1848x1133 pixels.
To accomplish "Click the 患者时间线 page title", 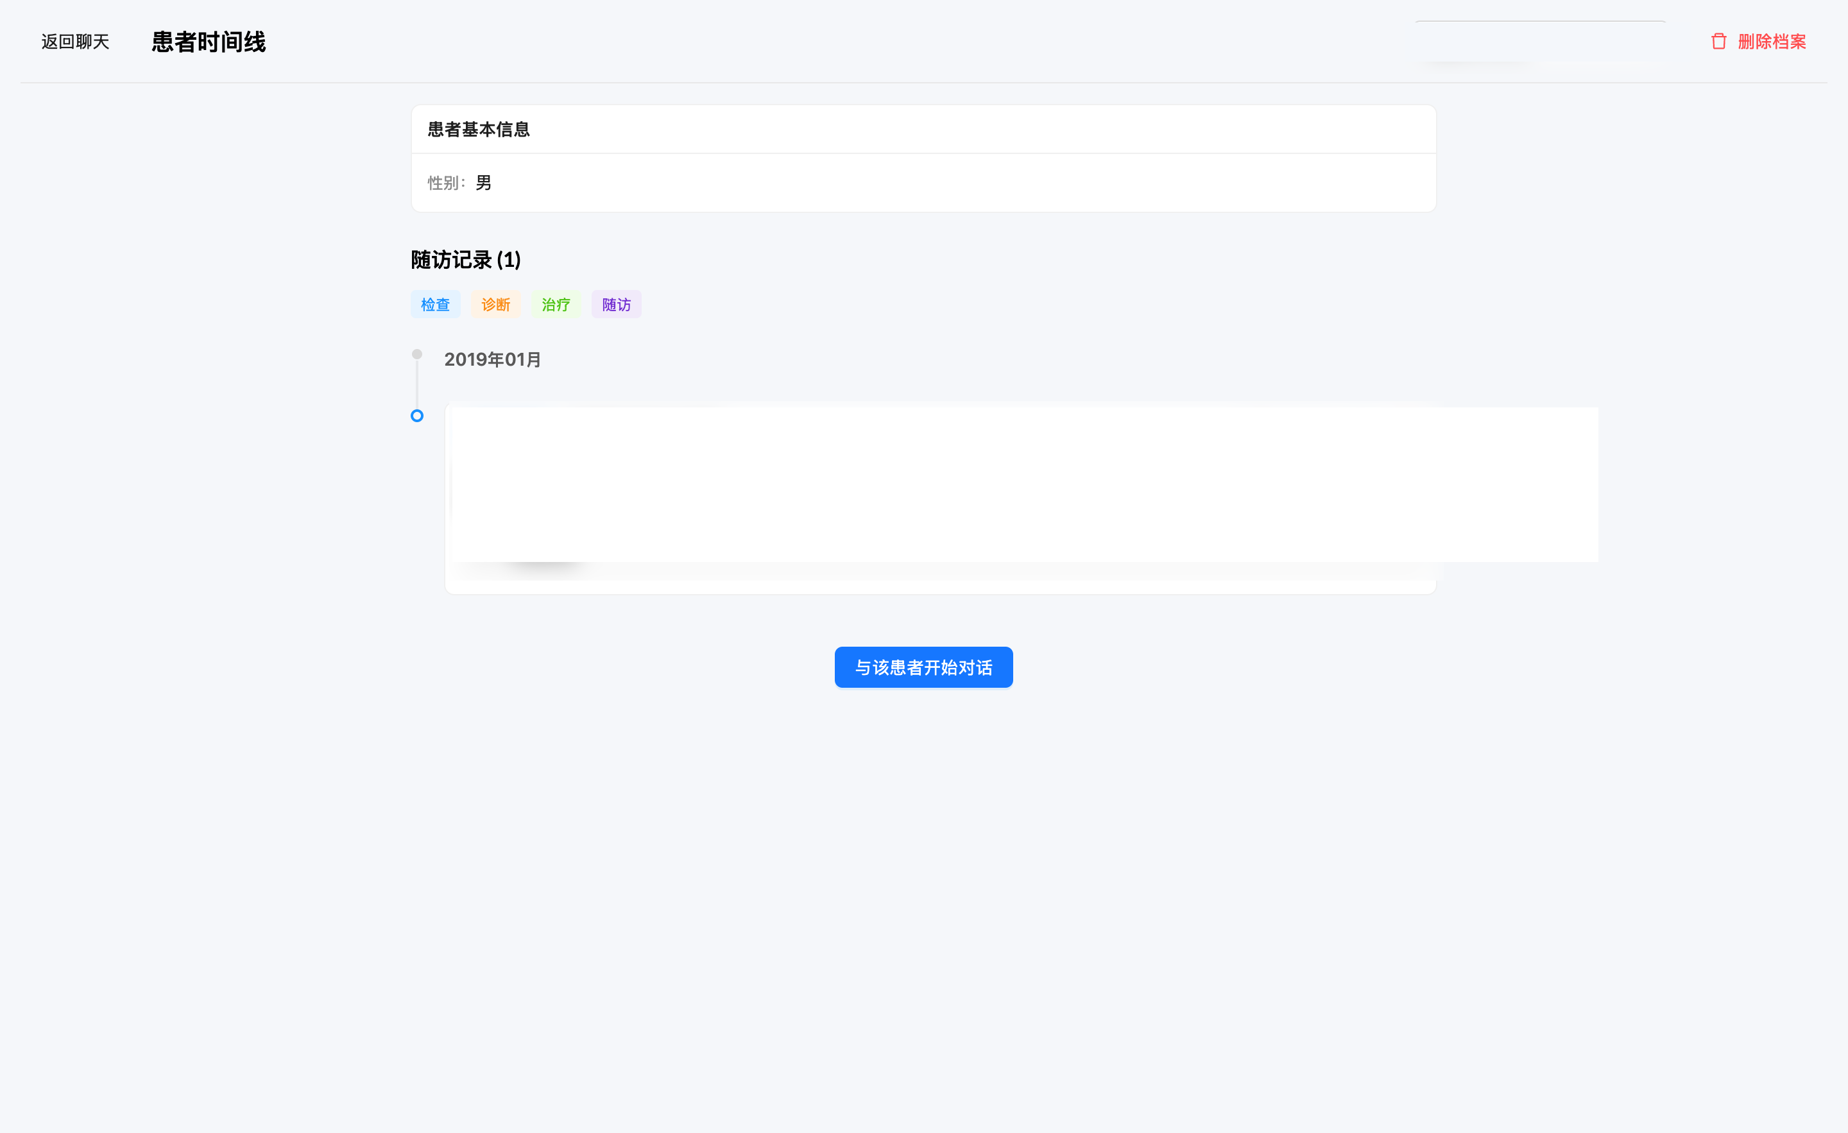I will pyautogui.click(x=209, y=42).
